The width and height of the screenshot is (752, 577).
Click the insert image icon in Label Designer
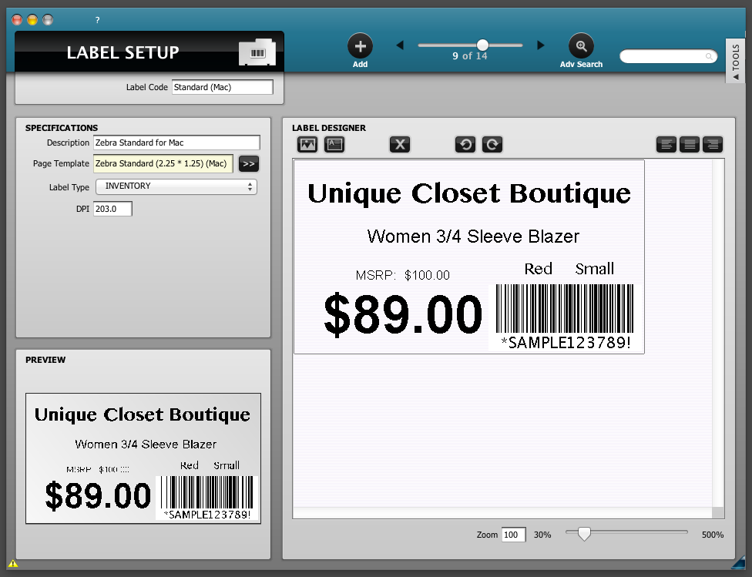tap(307, 144)
